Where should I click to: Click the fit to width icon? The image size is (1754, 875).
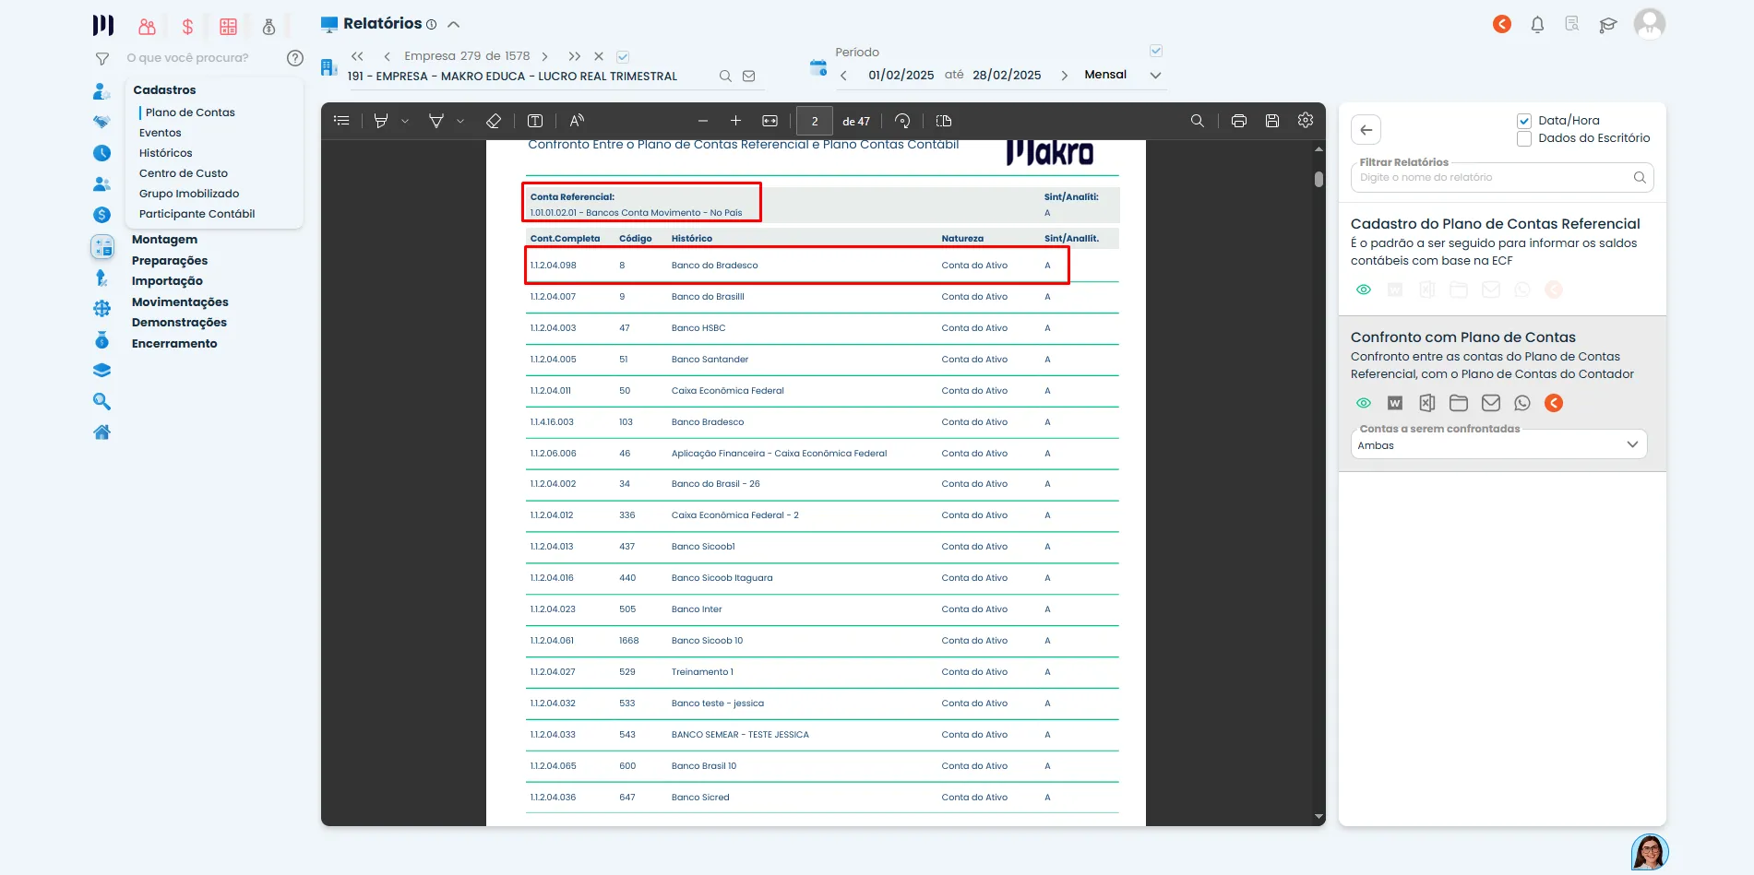click(x=770, y=121)
